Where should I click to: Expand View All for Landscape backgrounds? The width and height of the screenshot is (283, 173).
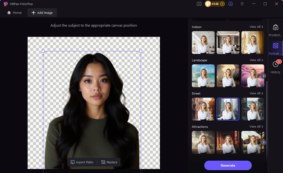(256, 60)
